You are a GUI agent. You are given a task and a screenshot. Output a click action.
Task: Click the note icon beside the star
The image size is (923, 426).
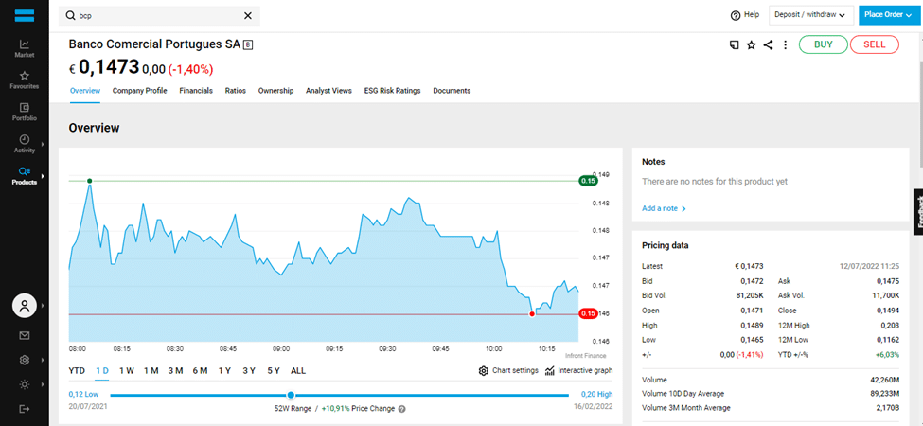734,44
